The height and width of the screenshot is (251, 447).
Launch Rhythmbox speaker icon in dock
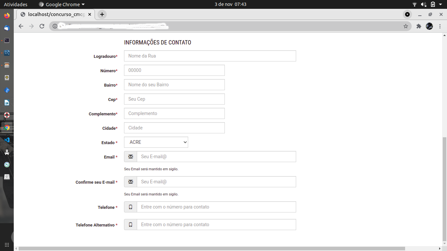[7, 78]
